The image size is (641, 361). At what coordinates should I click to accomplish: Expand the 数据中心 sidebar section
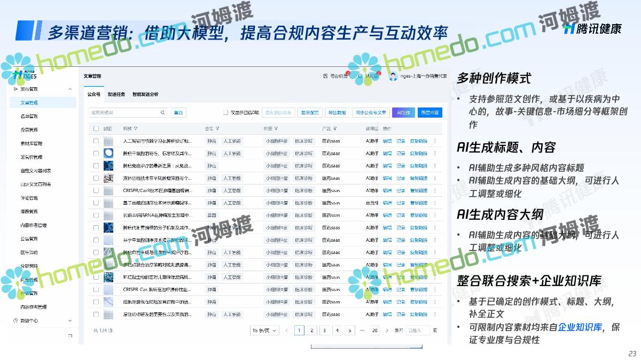(70, 321)
